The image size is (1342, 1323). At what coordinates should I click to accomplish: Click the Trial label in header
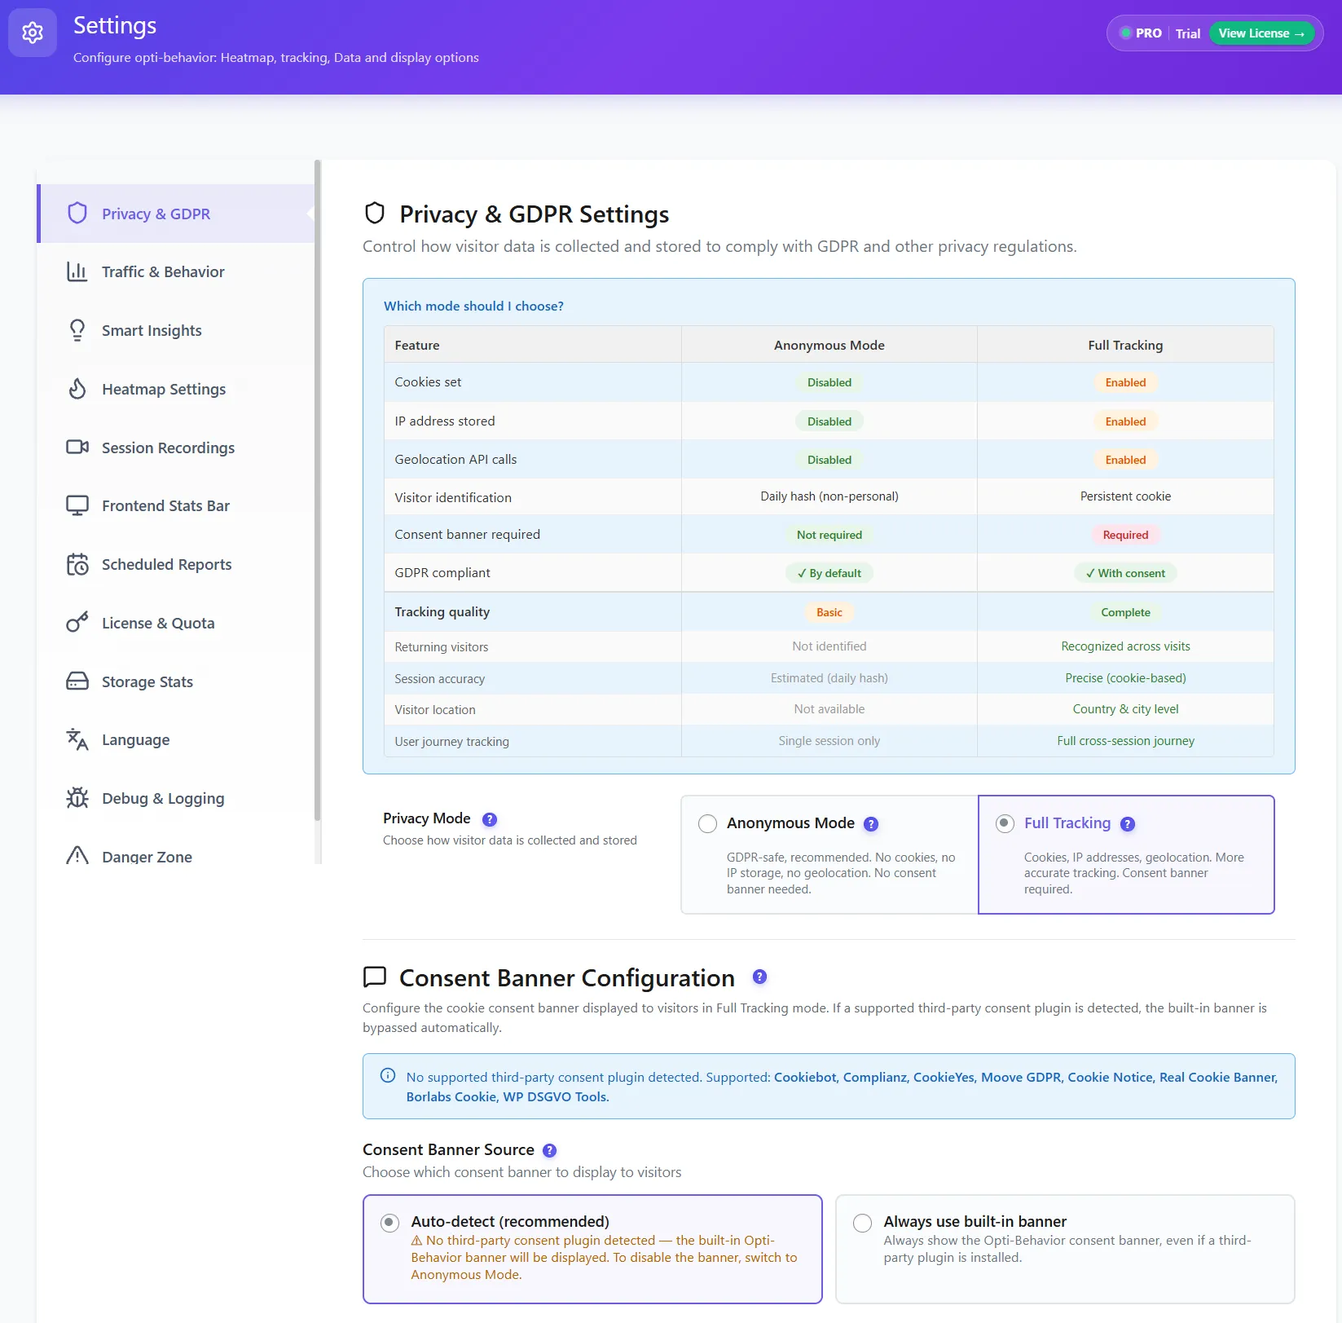pyautogui.click(x=1188, y=33)
